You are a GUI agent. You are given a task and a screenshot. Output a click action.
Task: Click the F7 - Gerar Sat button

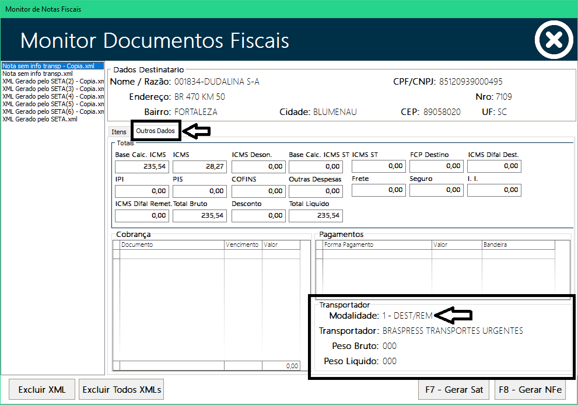[x=454, y=389]
